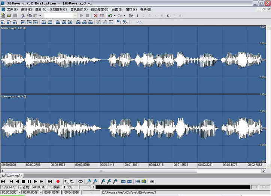Click the red Record button
The image size is (271, 196).
click(x=58, y=181)
